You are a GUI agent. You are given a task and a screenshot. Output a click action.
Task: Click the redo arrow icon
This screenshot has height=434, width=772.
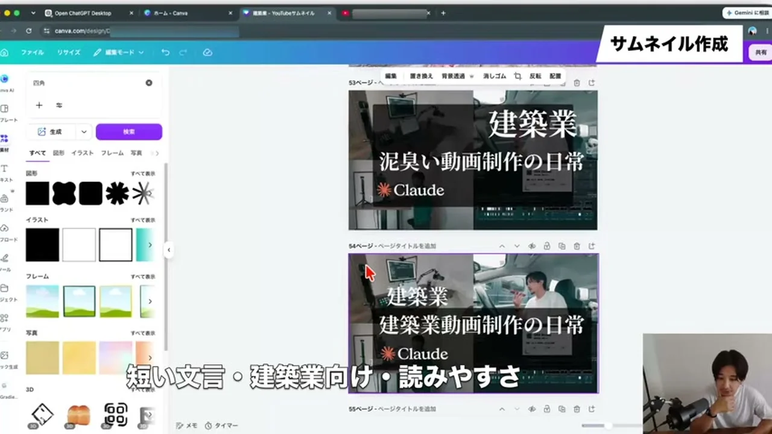(x=183, y=52)
